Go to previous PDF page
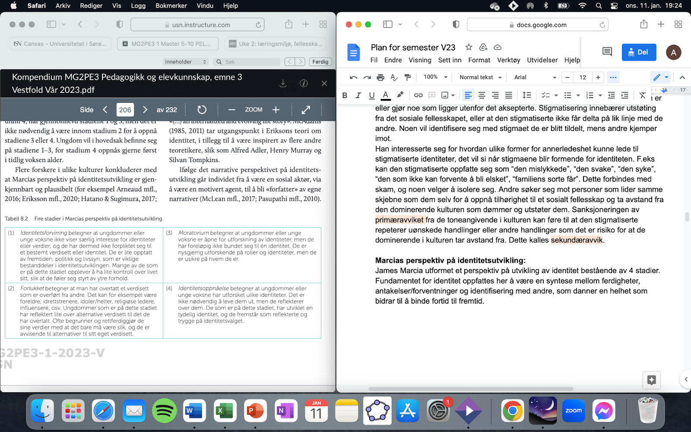 click(105, 110)
